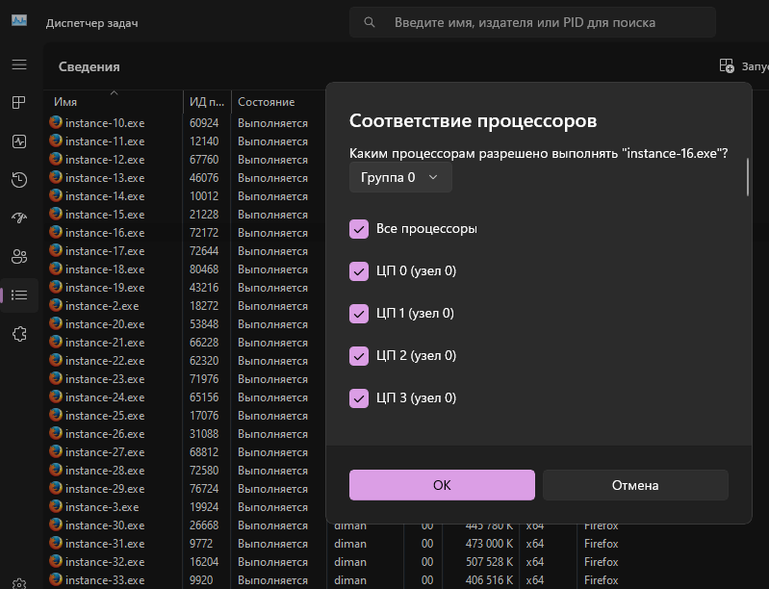Click PID value 60924
Image resolution: width=769 pixels, height=589 pixels.
(204, 122)
